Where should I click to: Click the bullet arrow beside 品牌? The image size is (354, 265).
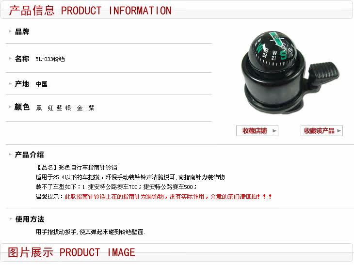(x=10, y=31)
